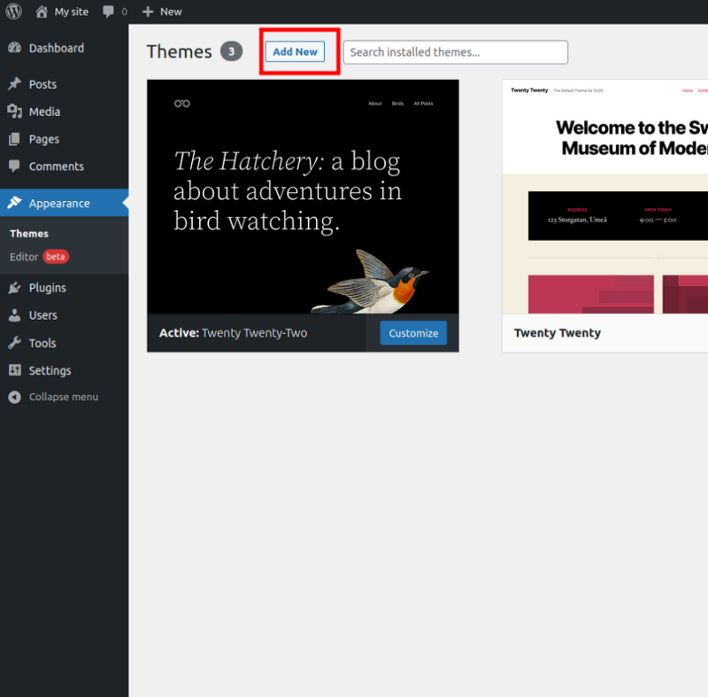Screen dimensions: 708x697
Task: Click the Themes page heading
Action: (179, 51)
